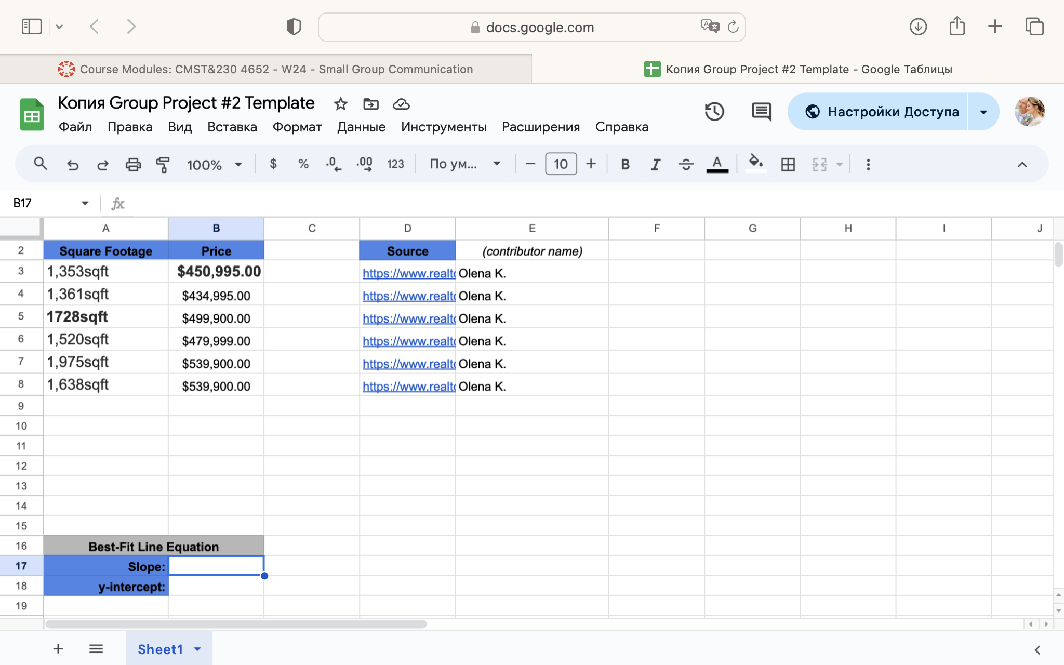The image size is (1064, 665).
Task: Open the privacy shield icon
Action: click(294, 26)
